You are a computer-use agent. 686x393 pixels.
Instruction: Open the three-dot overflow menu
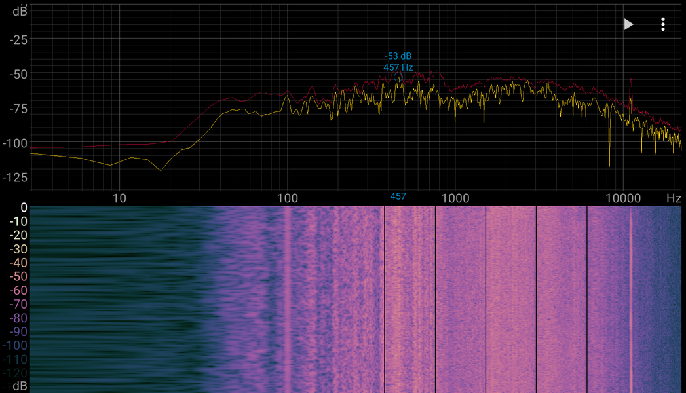tap(663, 24)
